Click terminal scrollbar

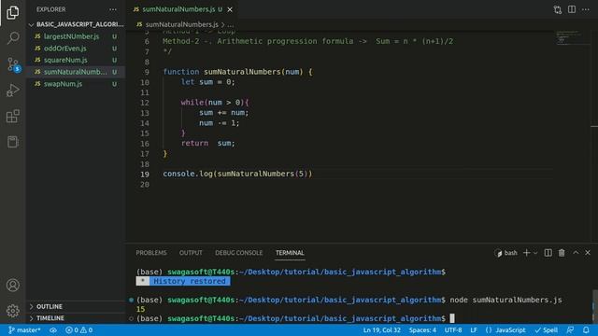(595, 306)
